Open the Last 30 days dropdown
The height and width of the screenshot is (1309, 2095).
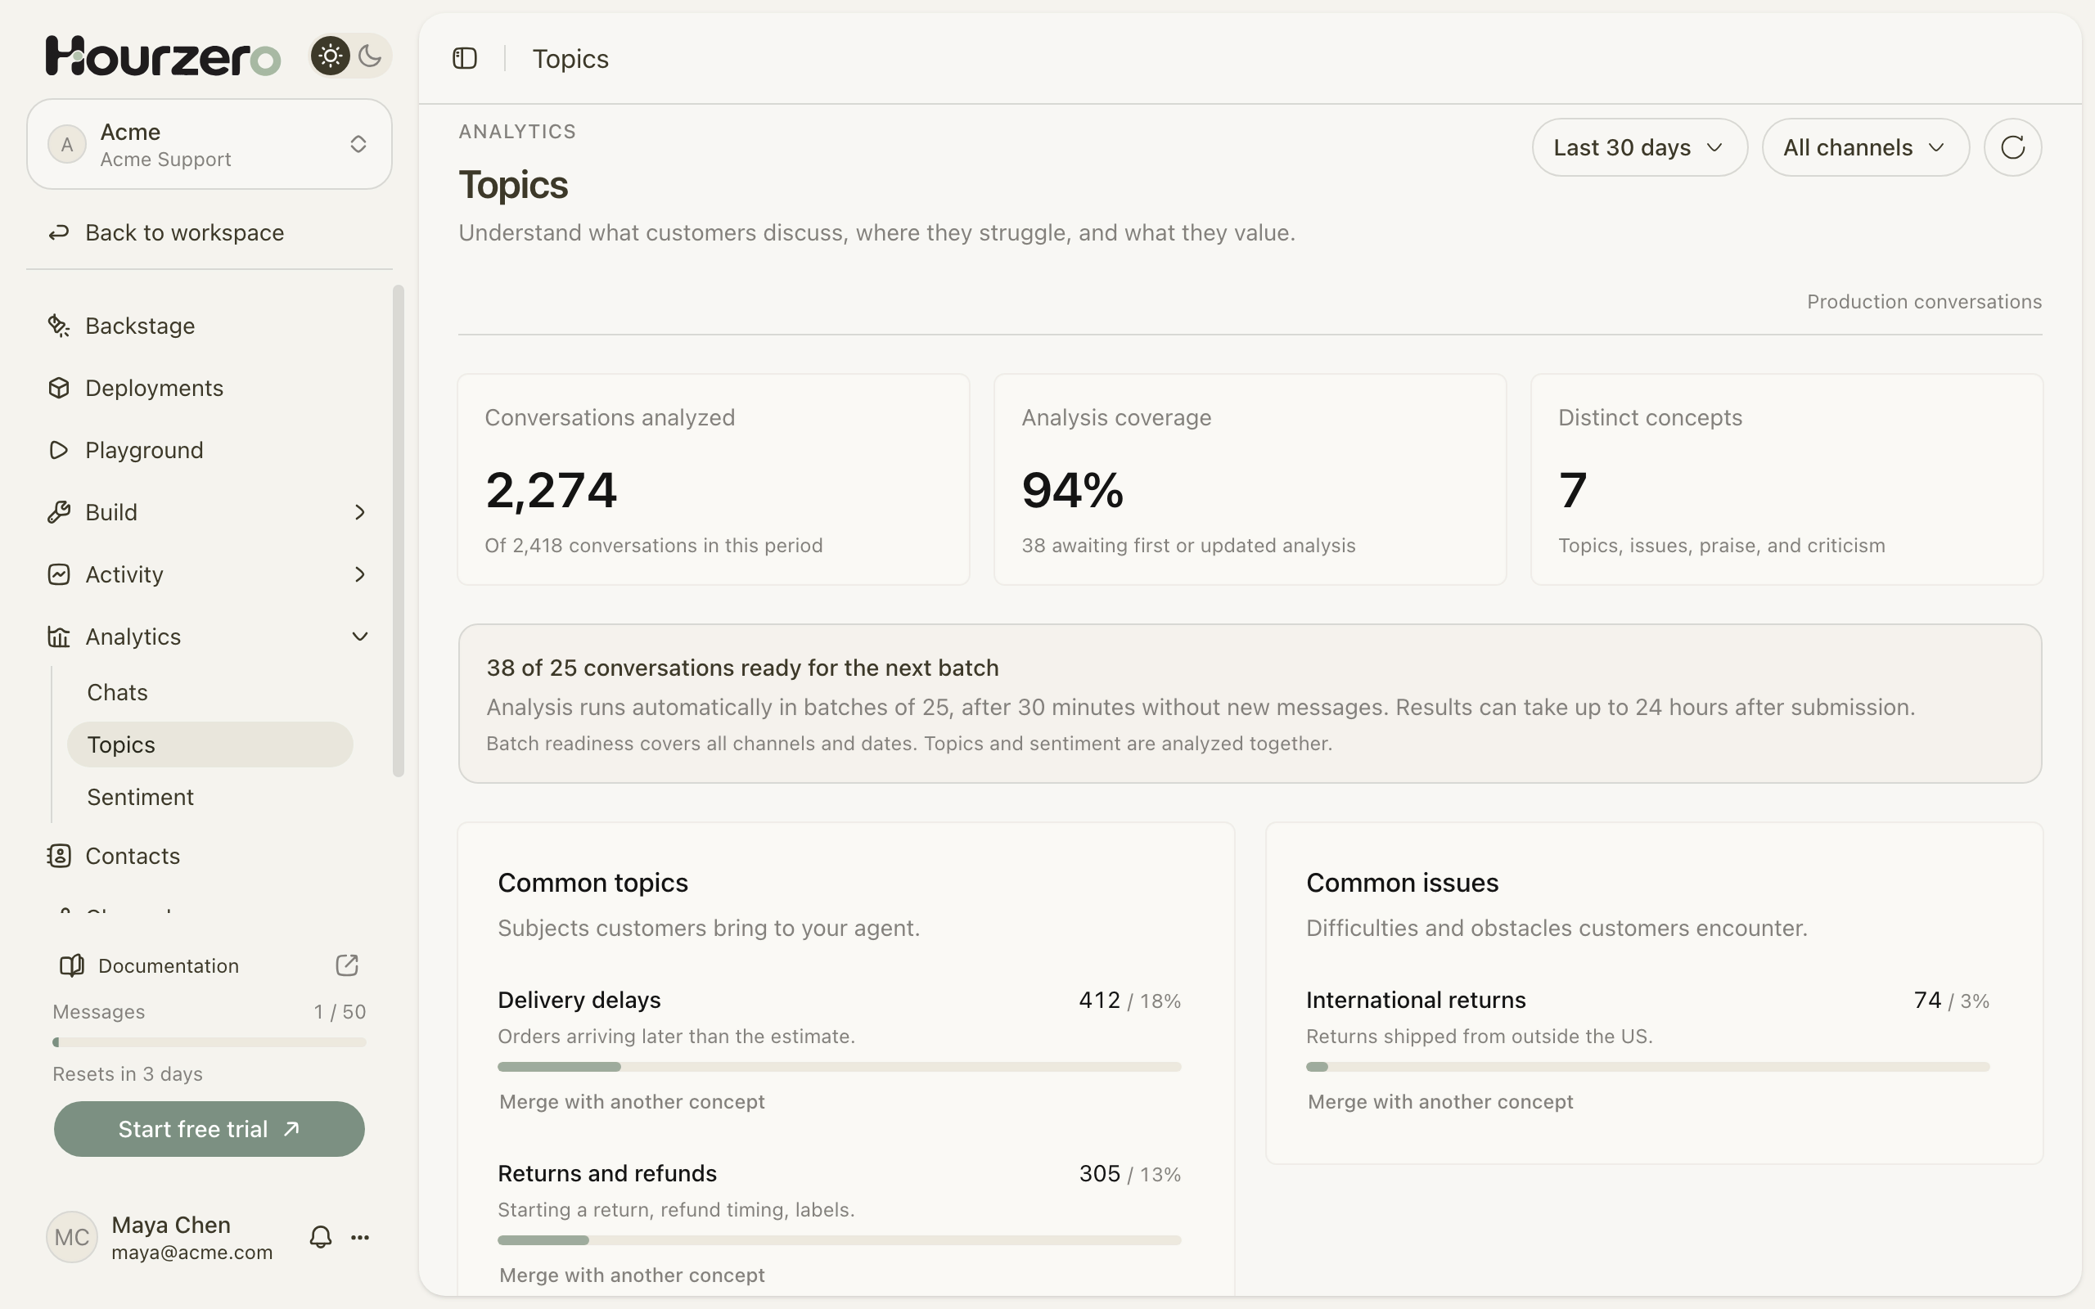tap(1640, 147)
